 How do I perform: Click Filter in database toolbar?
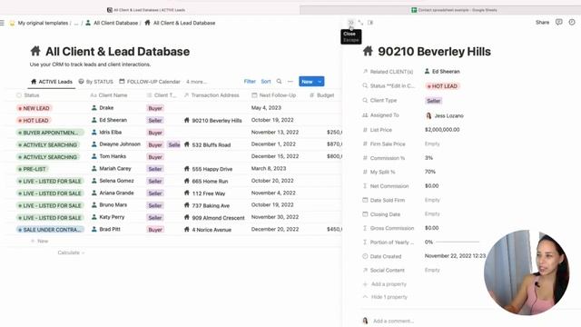[x=250, y=81]
